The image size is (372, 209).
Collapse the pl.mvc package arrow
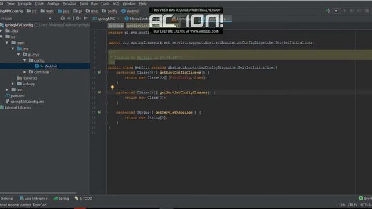click(19, 55)
